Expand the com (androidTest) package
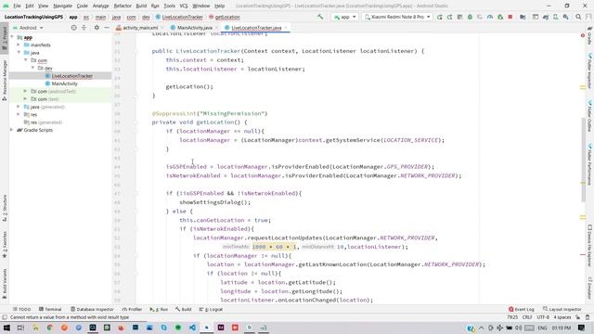The width and height of the screenshot is (594, 334). 25,91
